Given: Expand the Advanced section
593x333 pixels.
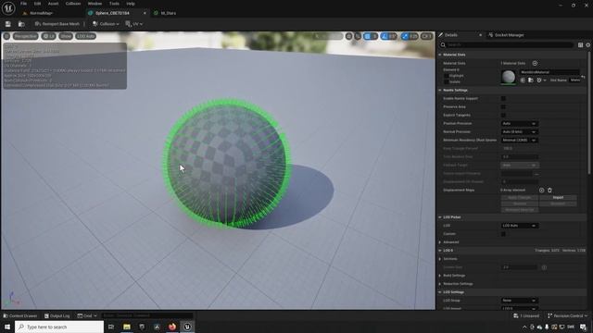Looking at the screenshot, I should (440, 242).
